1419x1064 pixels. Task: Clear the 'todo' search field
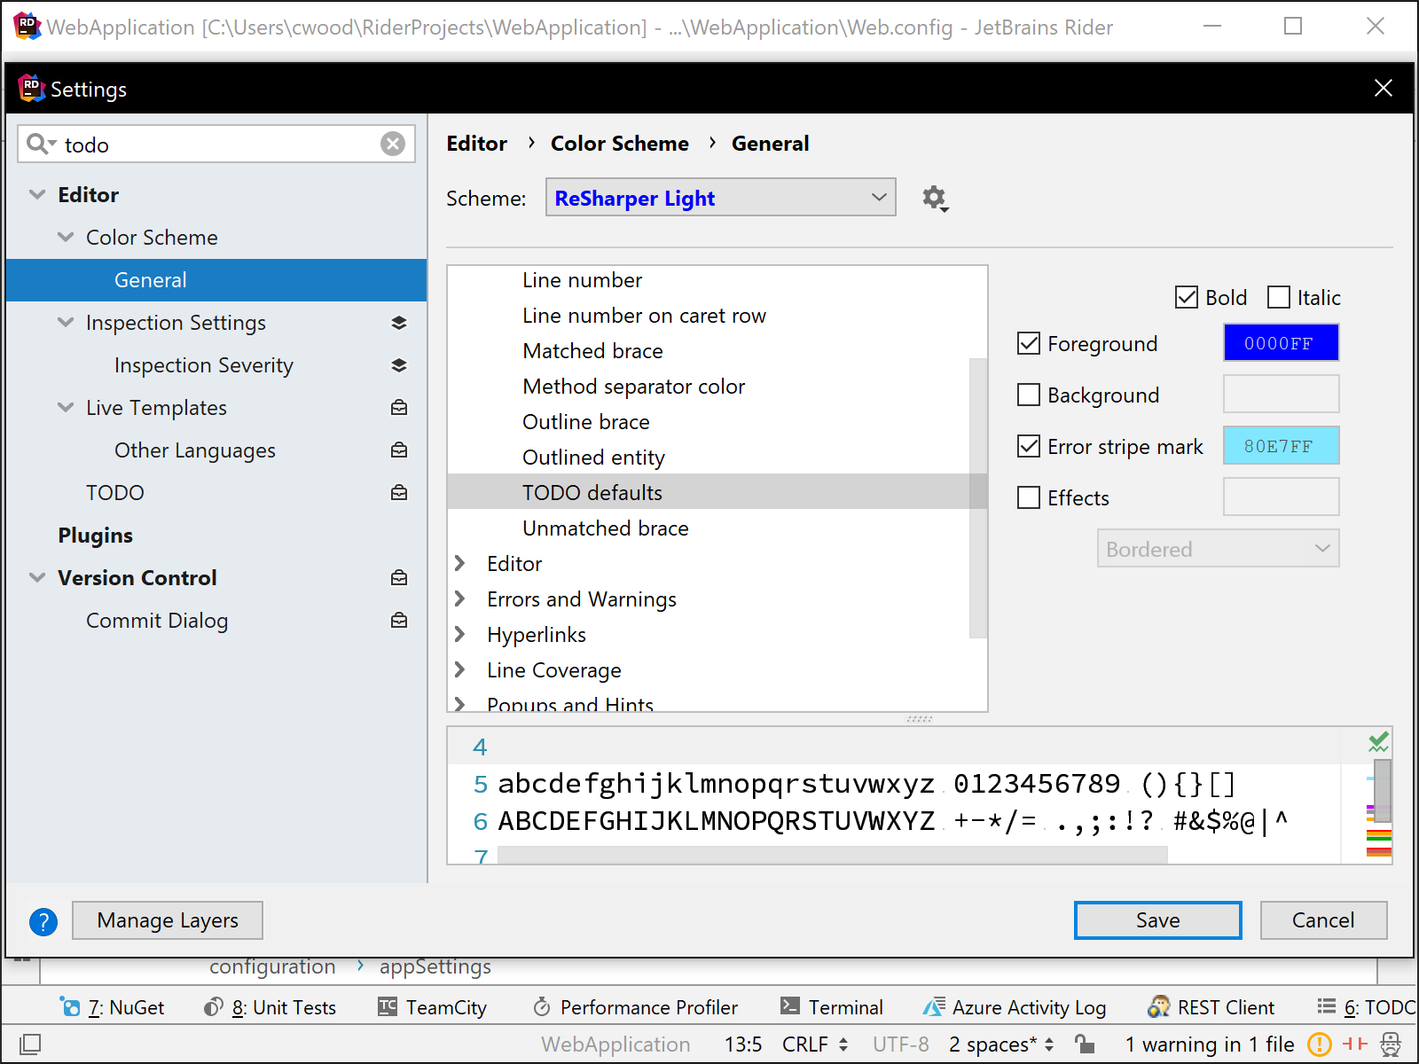[x=393, y=144]
